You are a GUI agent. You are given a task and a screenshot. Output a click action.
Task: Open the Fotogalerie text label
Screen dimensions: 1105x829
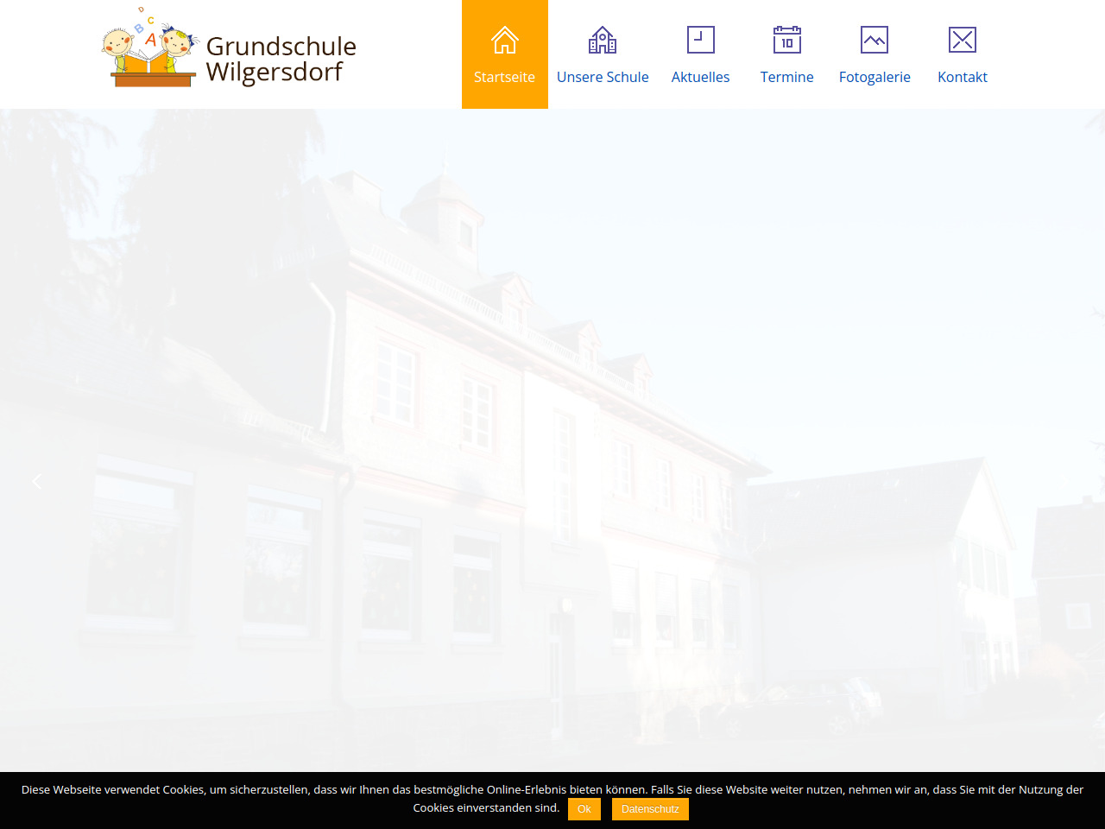(875, 77)
